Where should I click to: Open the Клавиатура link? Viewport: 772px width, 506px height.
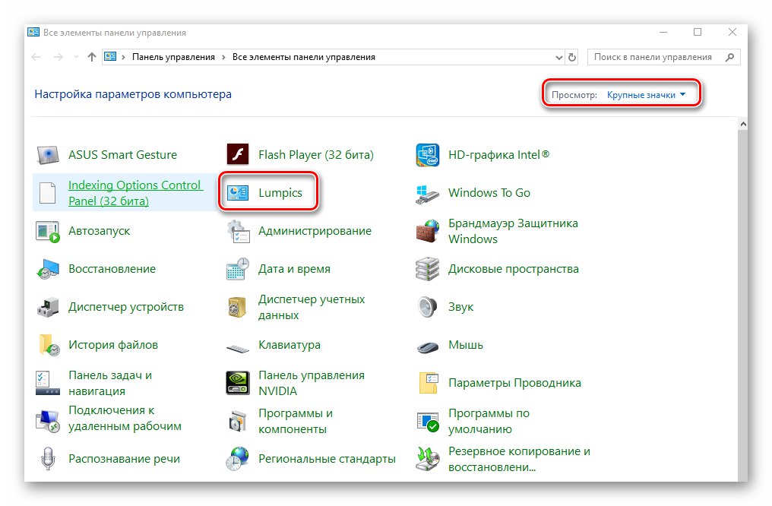(x=289, y=345)
